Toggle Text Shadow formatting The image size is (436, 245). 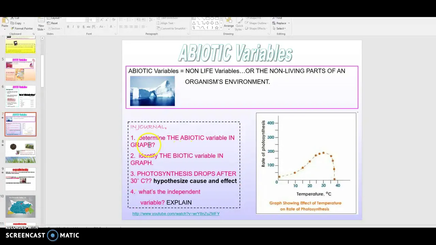coord(83,27)
